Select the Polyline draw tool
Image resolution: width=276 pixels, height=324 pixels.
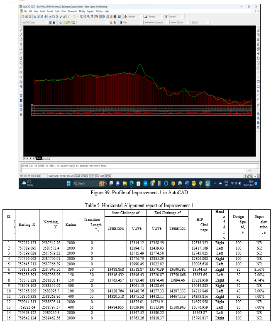[21, 40]
